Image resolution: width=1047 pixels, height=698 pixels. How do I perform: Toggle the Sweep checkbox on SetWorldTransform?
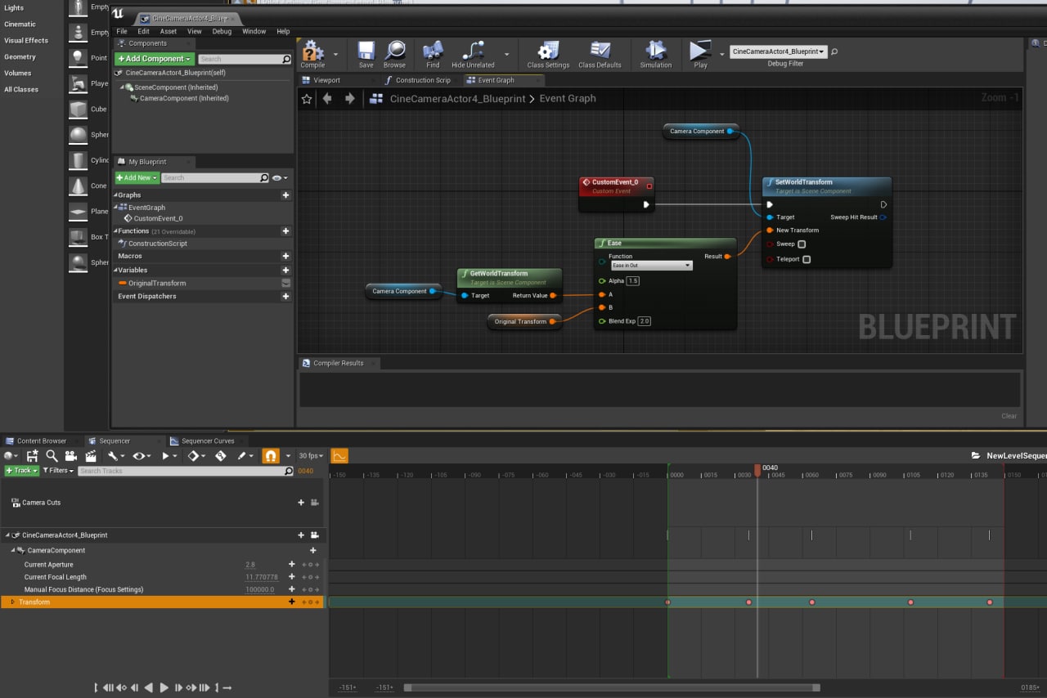(802, 244)
